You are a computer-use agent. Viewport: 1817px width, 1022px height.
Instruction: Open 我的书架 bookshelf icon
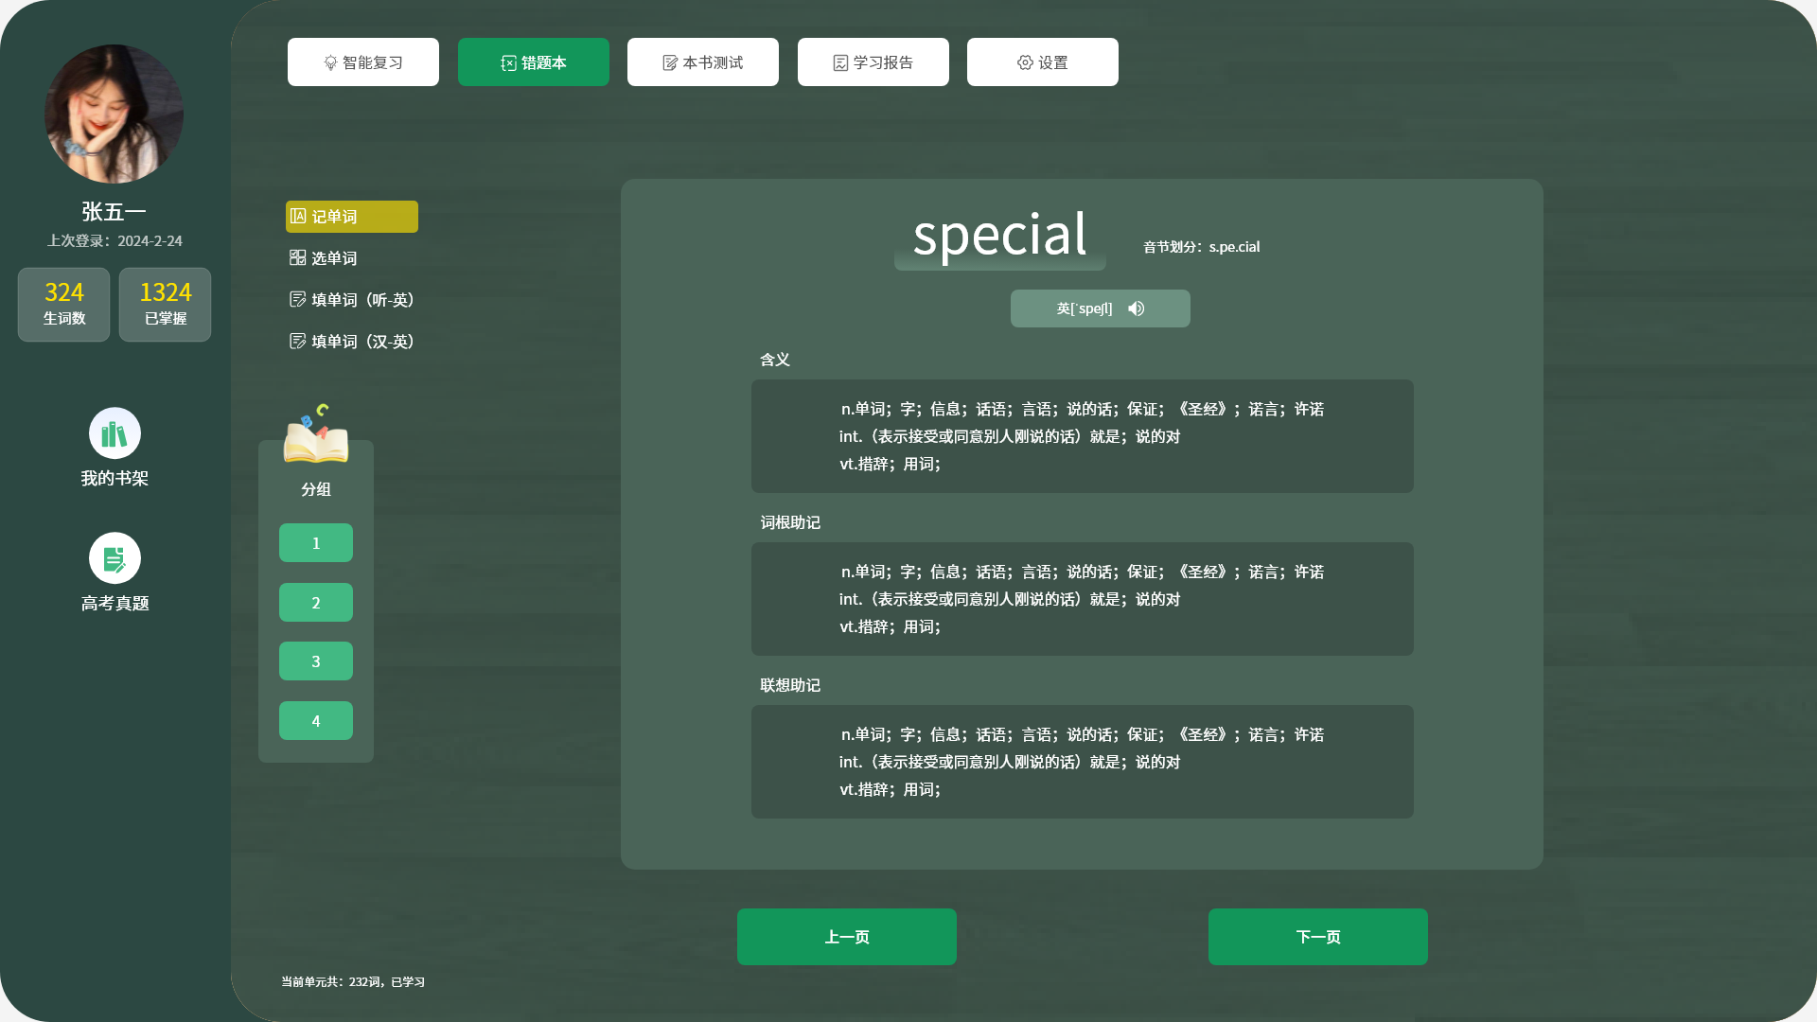tap(115, 433)
